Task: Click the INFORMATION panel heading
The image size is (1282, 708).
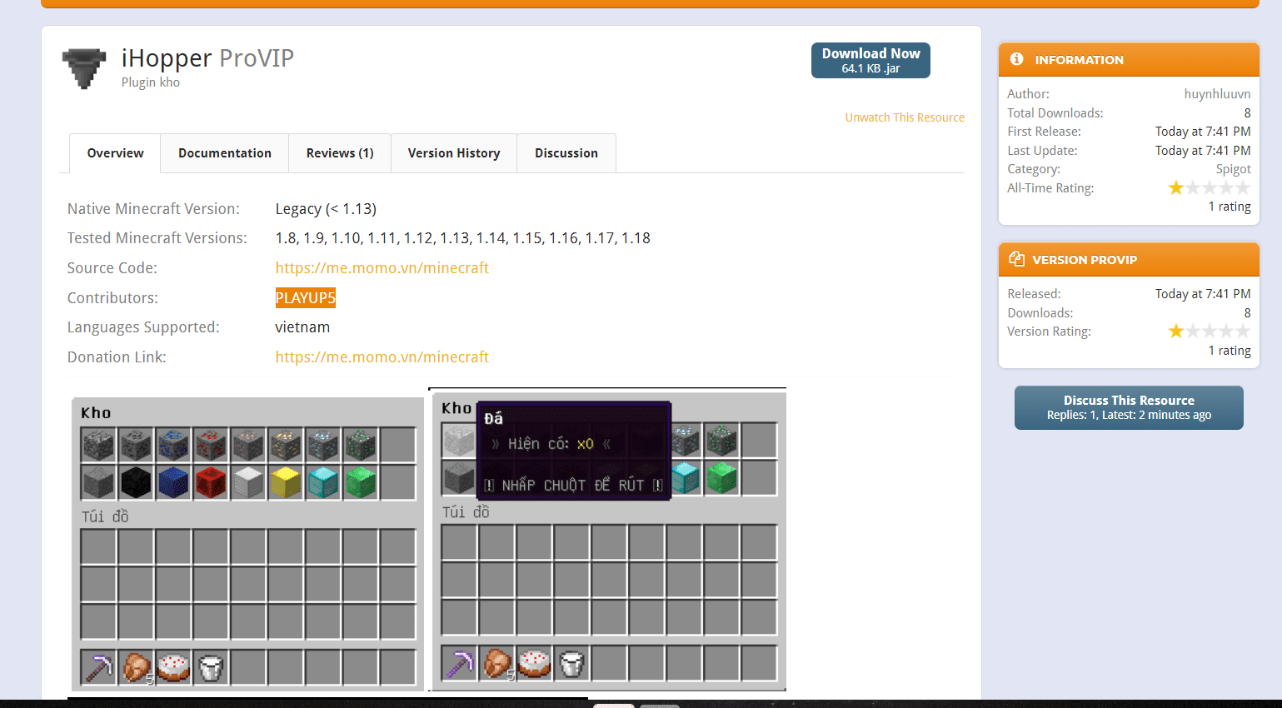Action: pyautogui.click(x=1079, y=60)
